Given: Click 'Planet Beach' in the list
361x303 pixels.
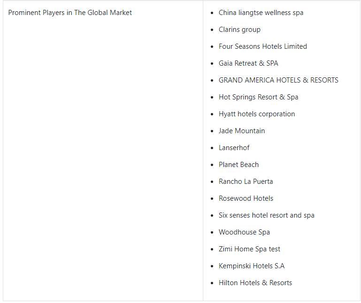Looking at the screenshot, I should (238, 165).
